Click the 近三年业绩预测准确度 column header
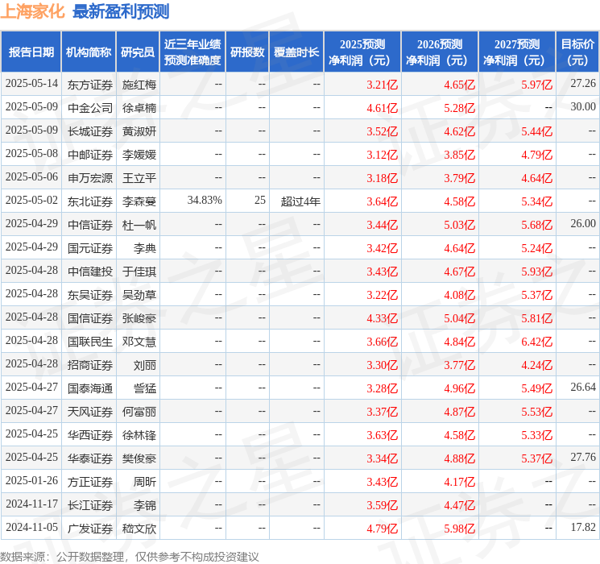This screenshot has height=564, width=600. click(x=192, y=52)
